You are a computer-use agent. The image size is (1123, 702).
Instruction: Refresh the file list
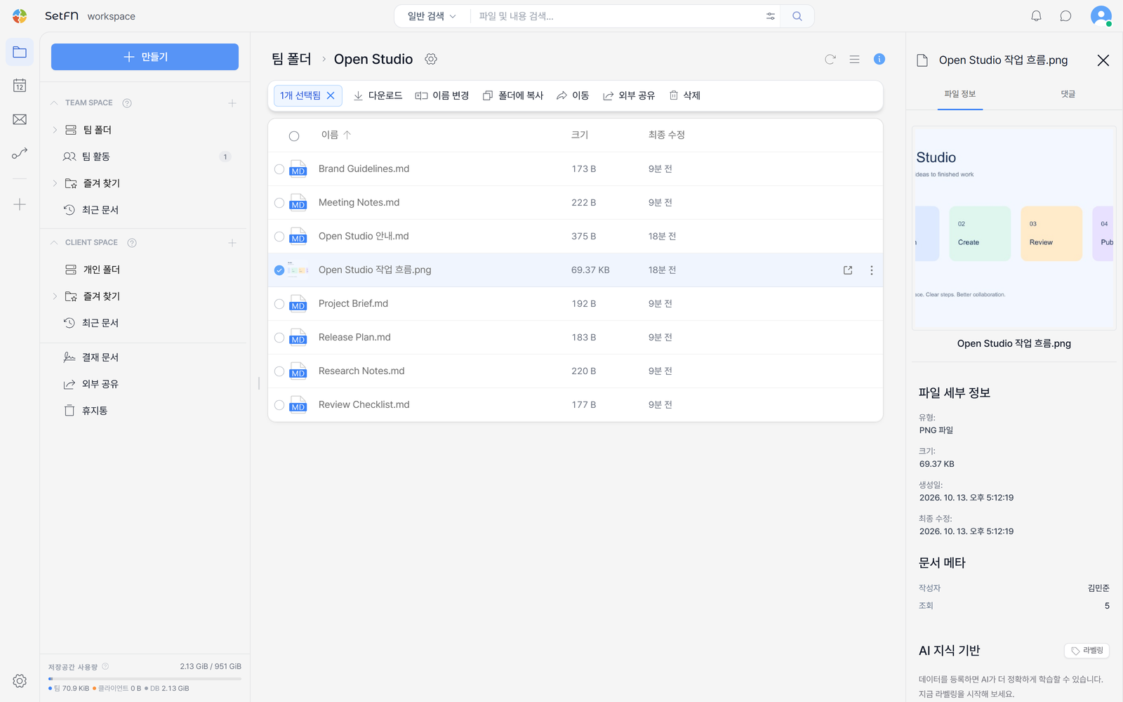(x=830, y=59)
